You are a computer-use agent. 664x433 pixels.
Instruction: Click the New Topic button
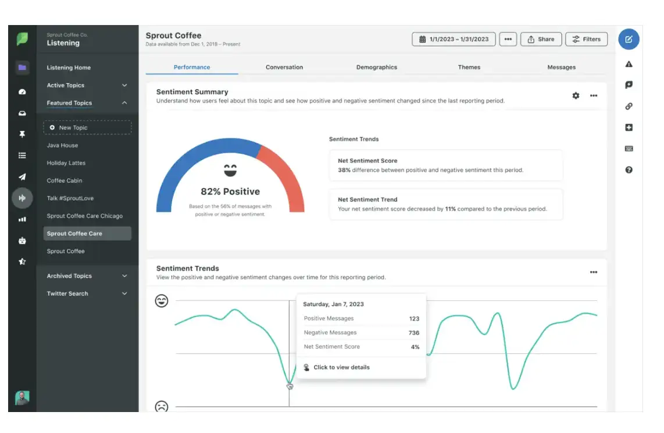(87, 127)
